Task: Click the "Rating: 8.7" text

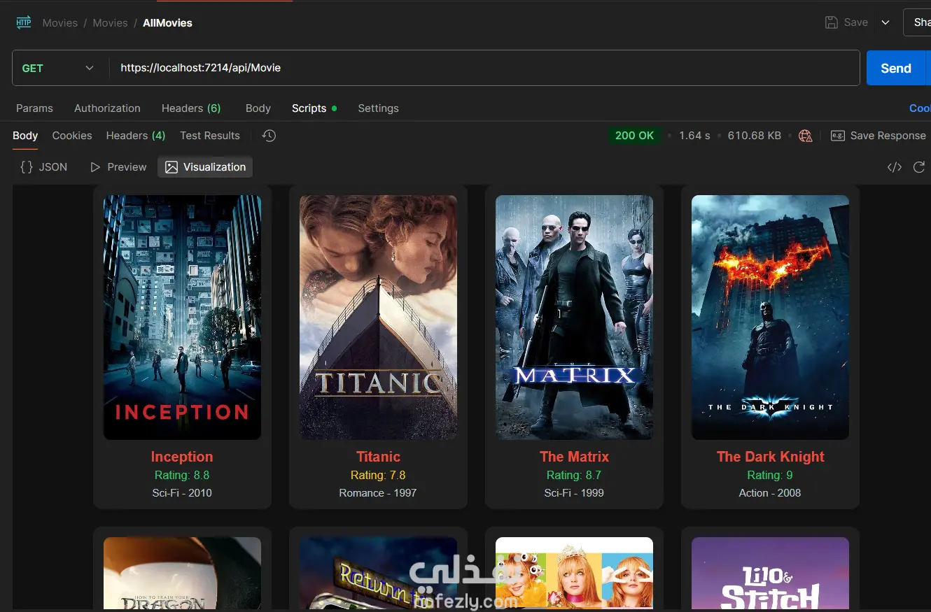Action: pyautogui.click(x=574, y=475)
